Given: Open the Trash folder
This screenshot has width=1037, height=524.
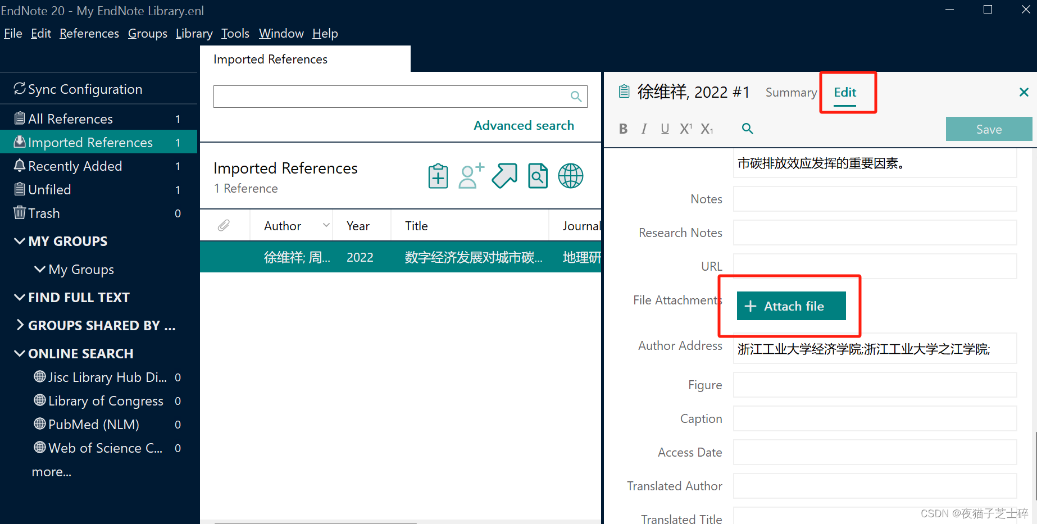Looking at the screenshot, I should pyautogui.click(x=98, y=213).
